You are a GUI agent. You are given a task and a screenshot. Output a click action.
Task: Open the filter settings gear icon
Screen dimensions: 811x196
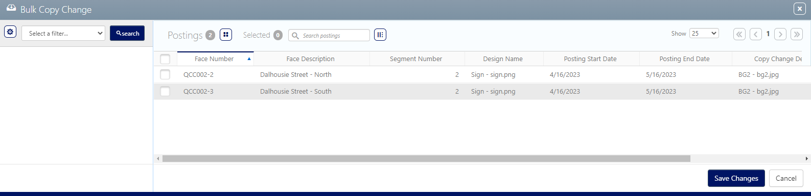pos(10,32)
